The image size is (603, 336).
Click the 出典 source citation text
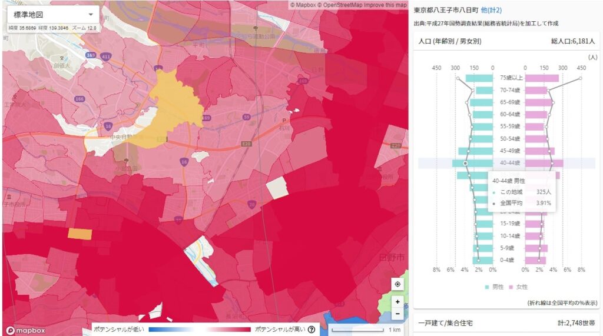tap(486, 24)
